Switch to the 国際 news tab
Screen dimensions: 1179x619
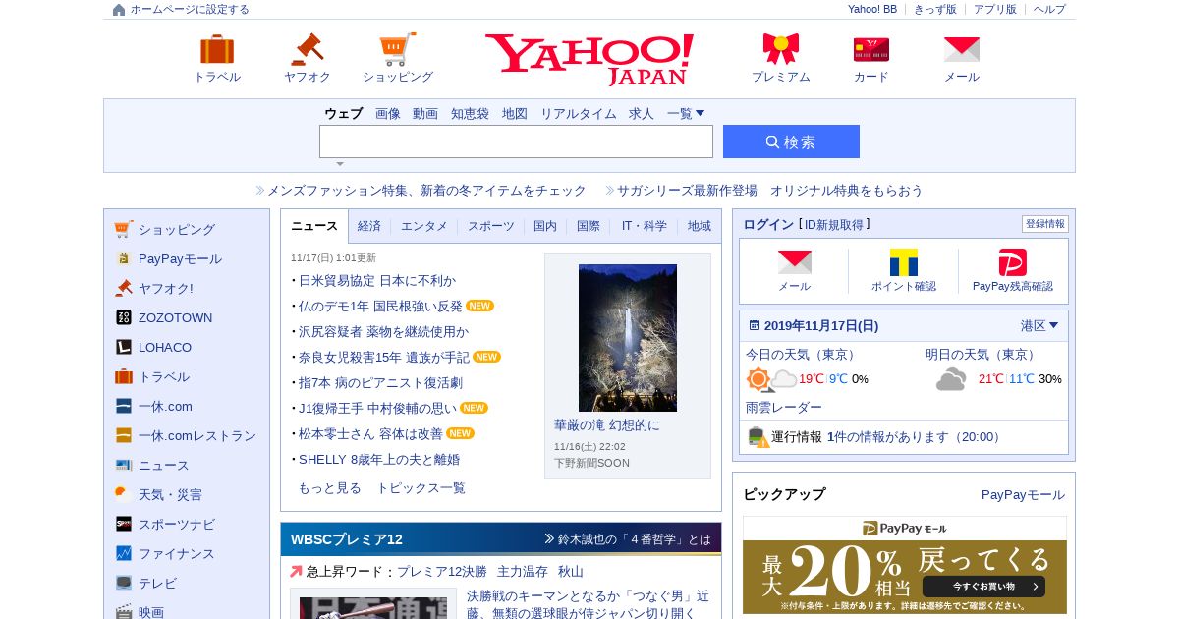(x=589, y=226)
